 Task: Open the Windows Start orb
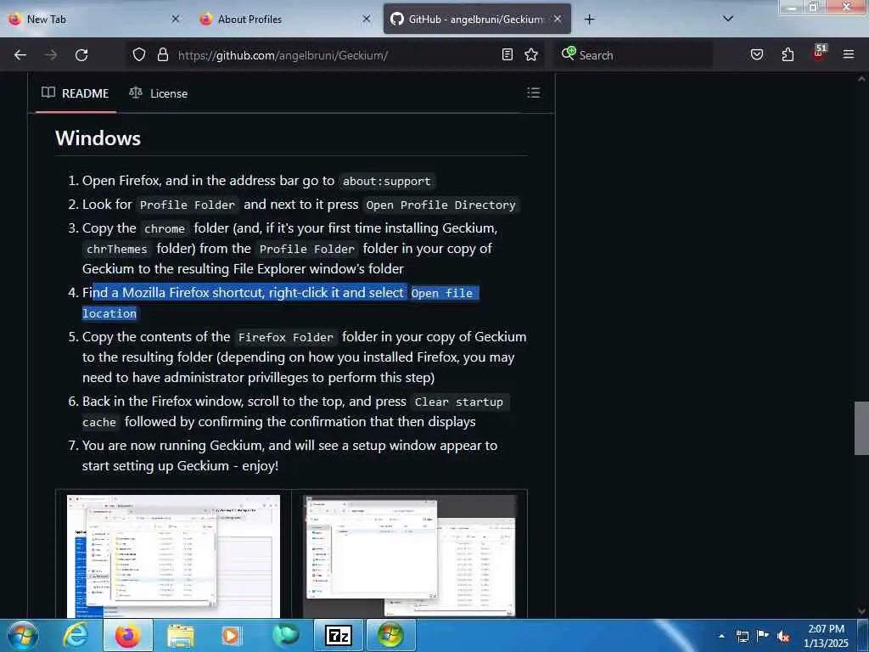pos(22,635)
